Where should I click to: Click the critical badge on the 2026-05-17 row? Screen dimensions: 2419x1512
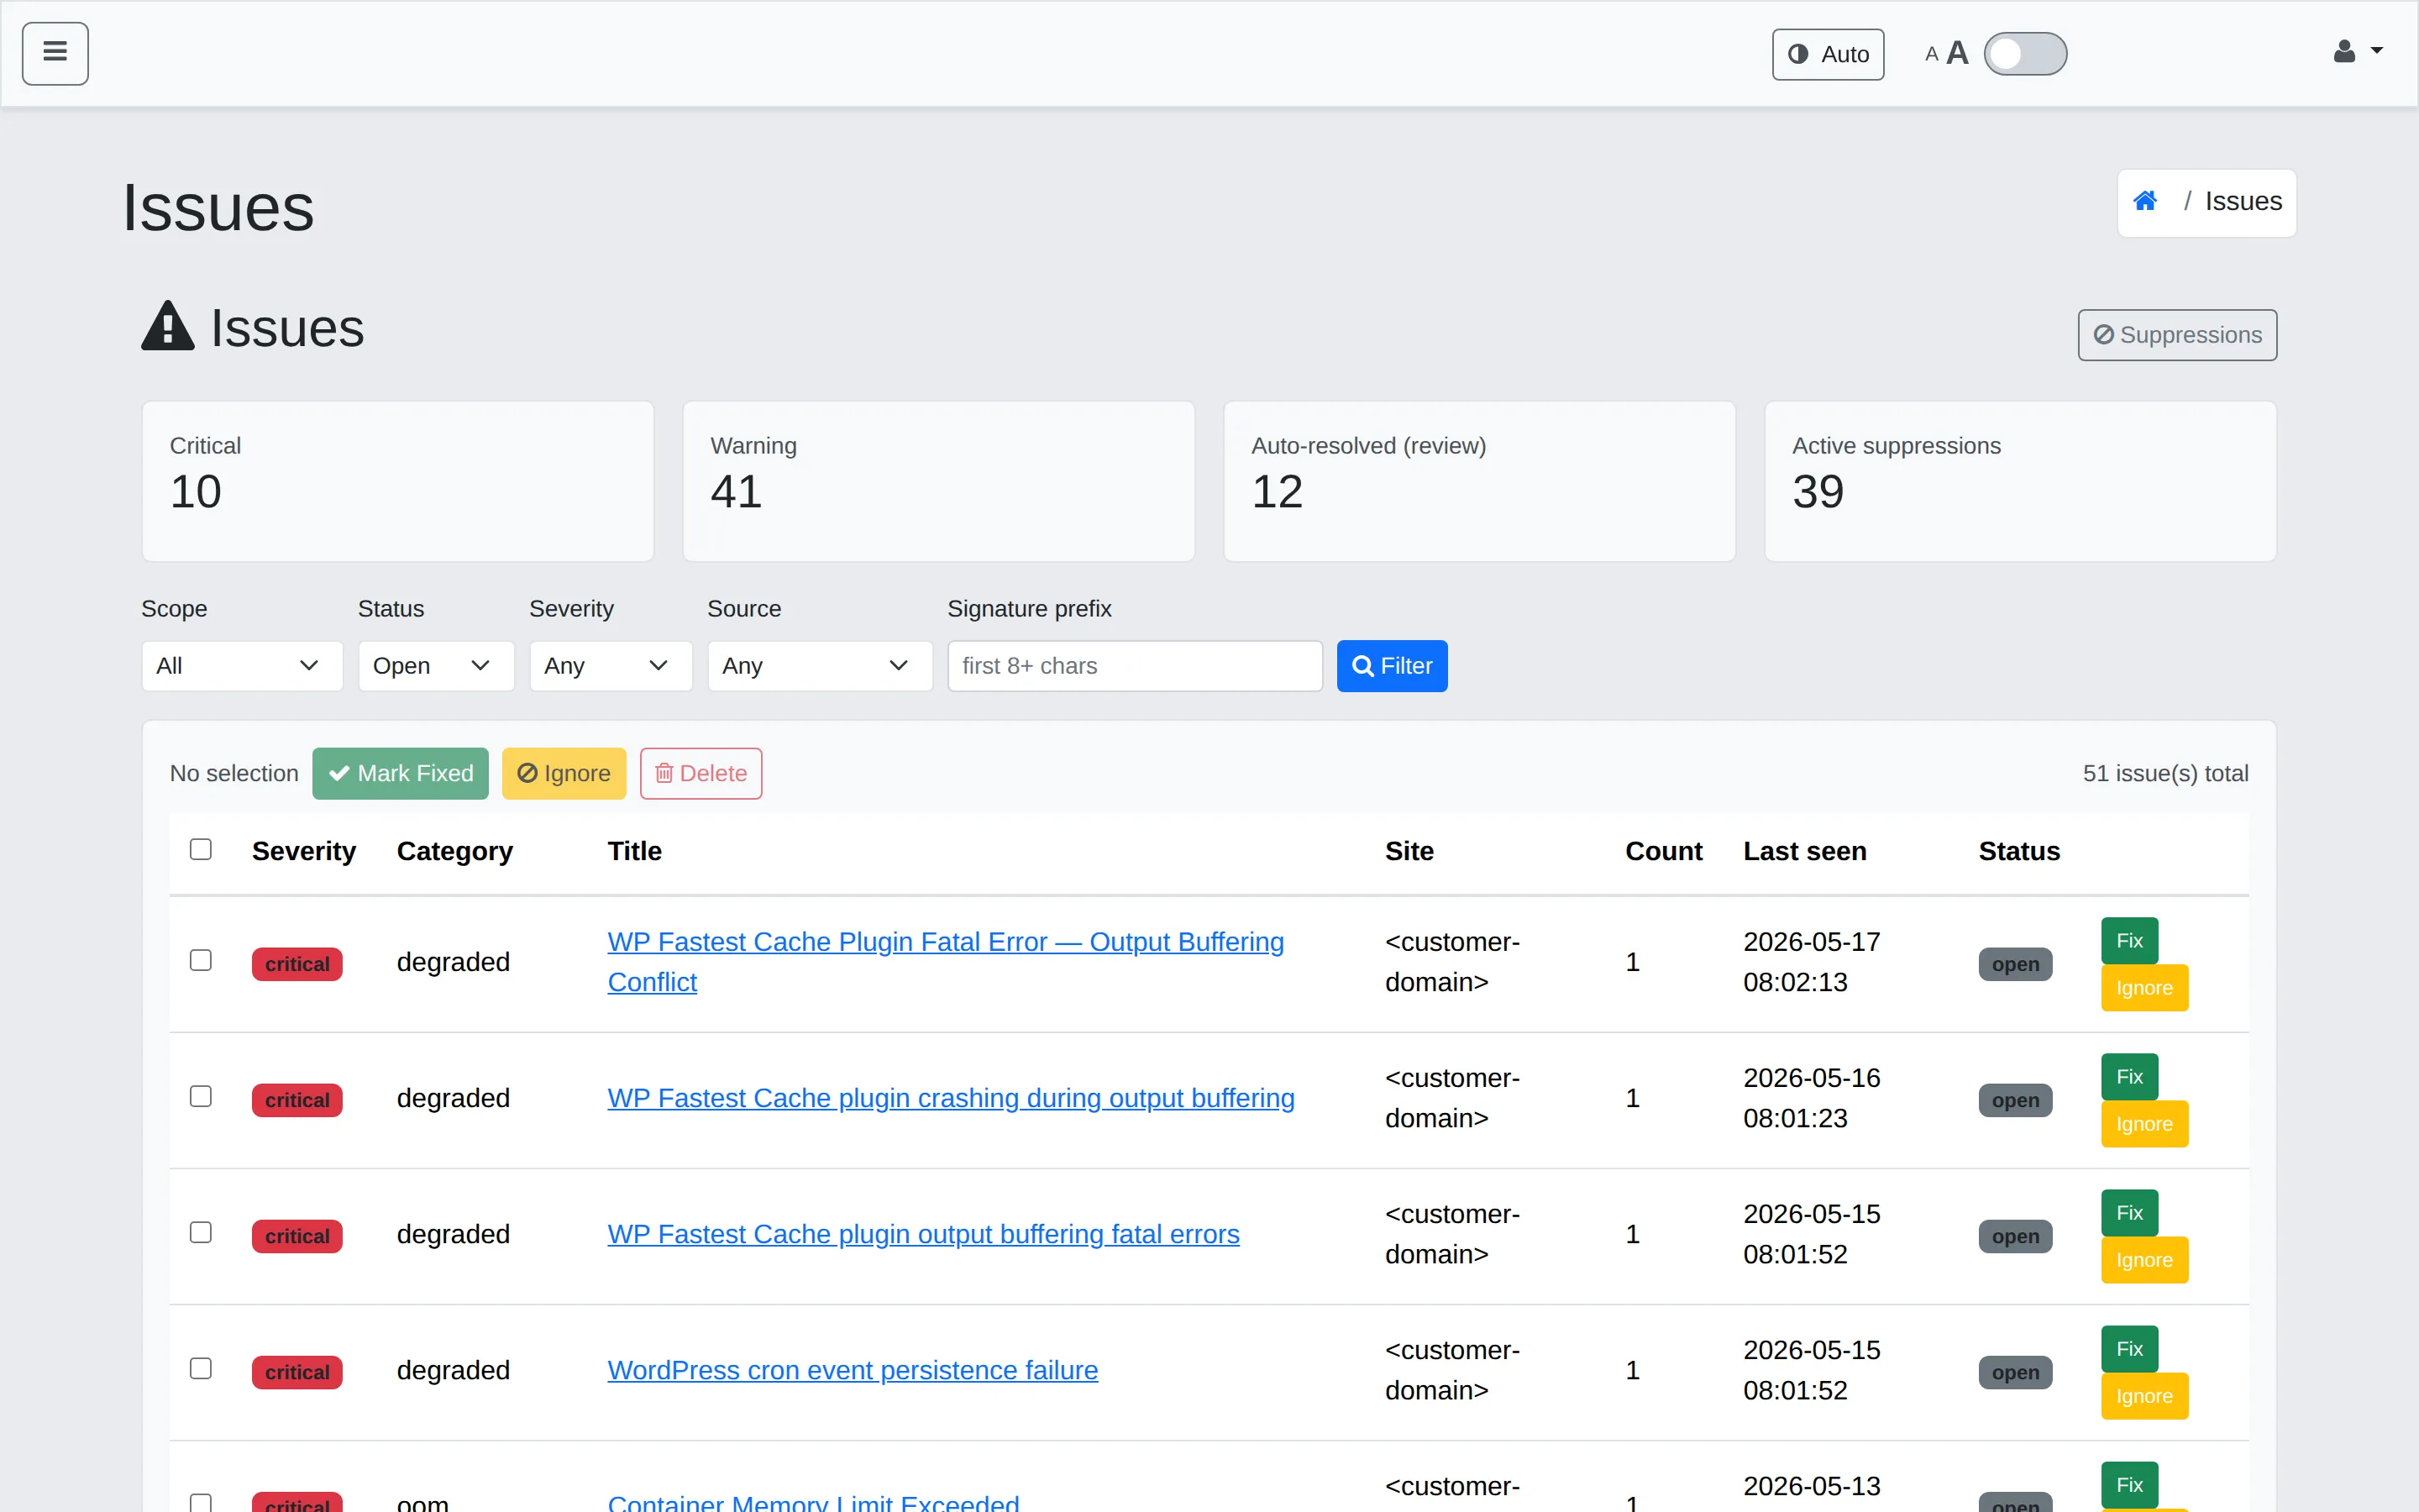coord(296,964)
